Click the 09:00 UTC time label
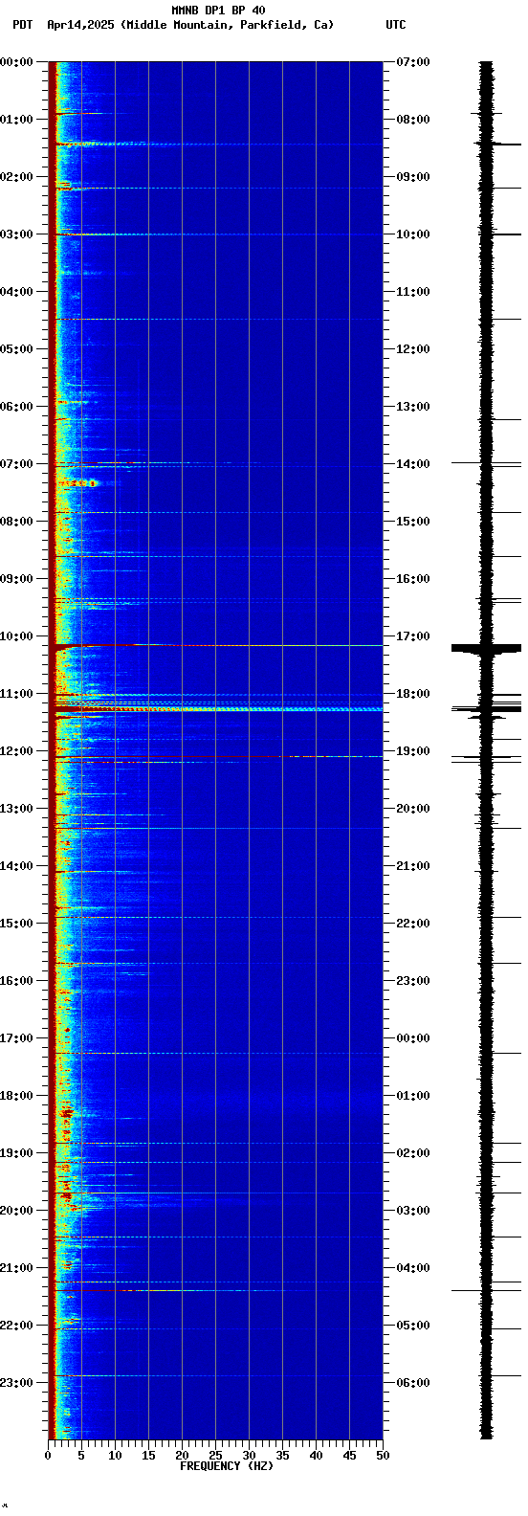Viewport: 528px width, 1516px height. click(x=413, y=177)
